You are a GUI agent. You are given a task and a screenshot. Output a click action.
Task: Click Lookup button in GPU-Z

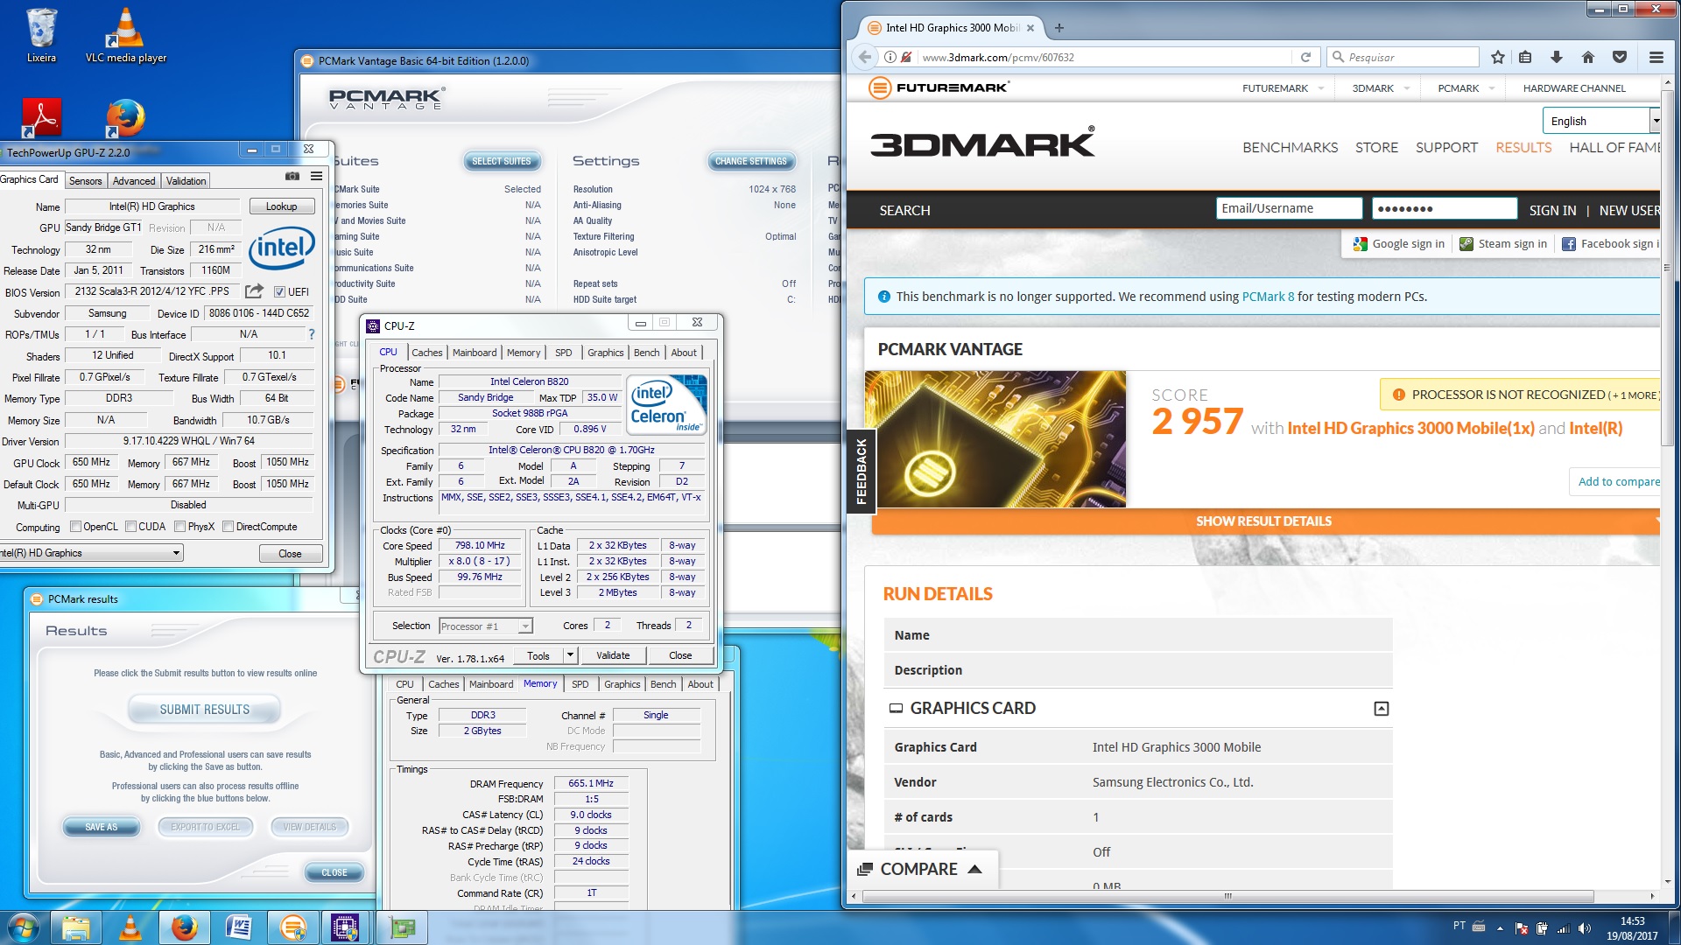pos(281,206)
